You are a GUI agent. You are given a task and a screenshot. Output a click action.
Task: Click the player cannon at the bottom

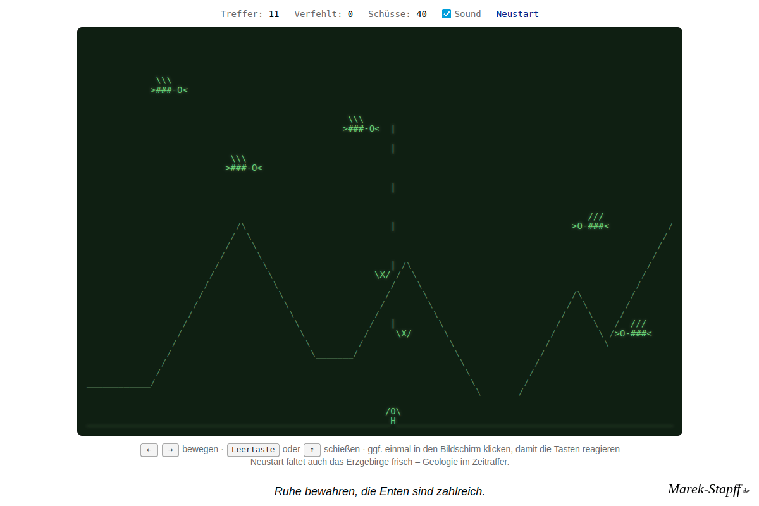click(393, 416)
